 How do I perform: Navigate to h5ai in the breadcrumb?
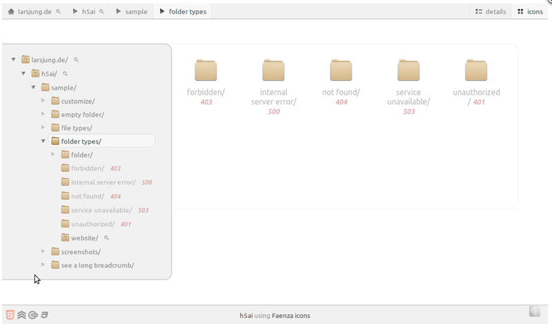coord(88,12)
